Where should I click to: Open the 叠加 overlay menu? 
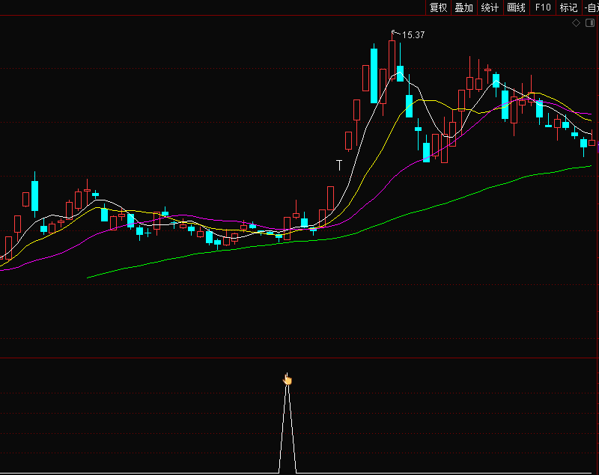tap(464, 7)
